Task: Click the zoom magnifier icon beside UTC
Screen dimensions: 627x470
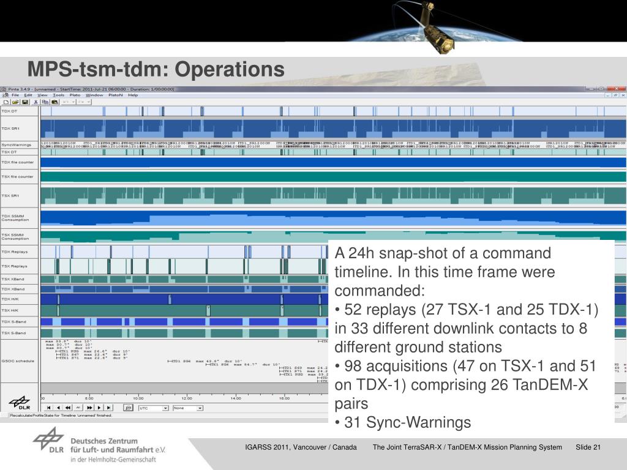Action: pos(129,408)
